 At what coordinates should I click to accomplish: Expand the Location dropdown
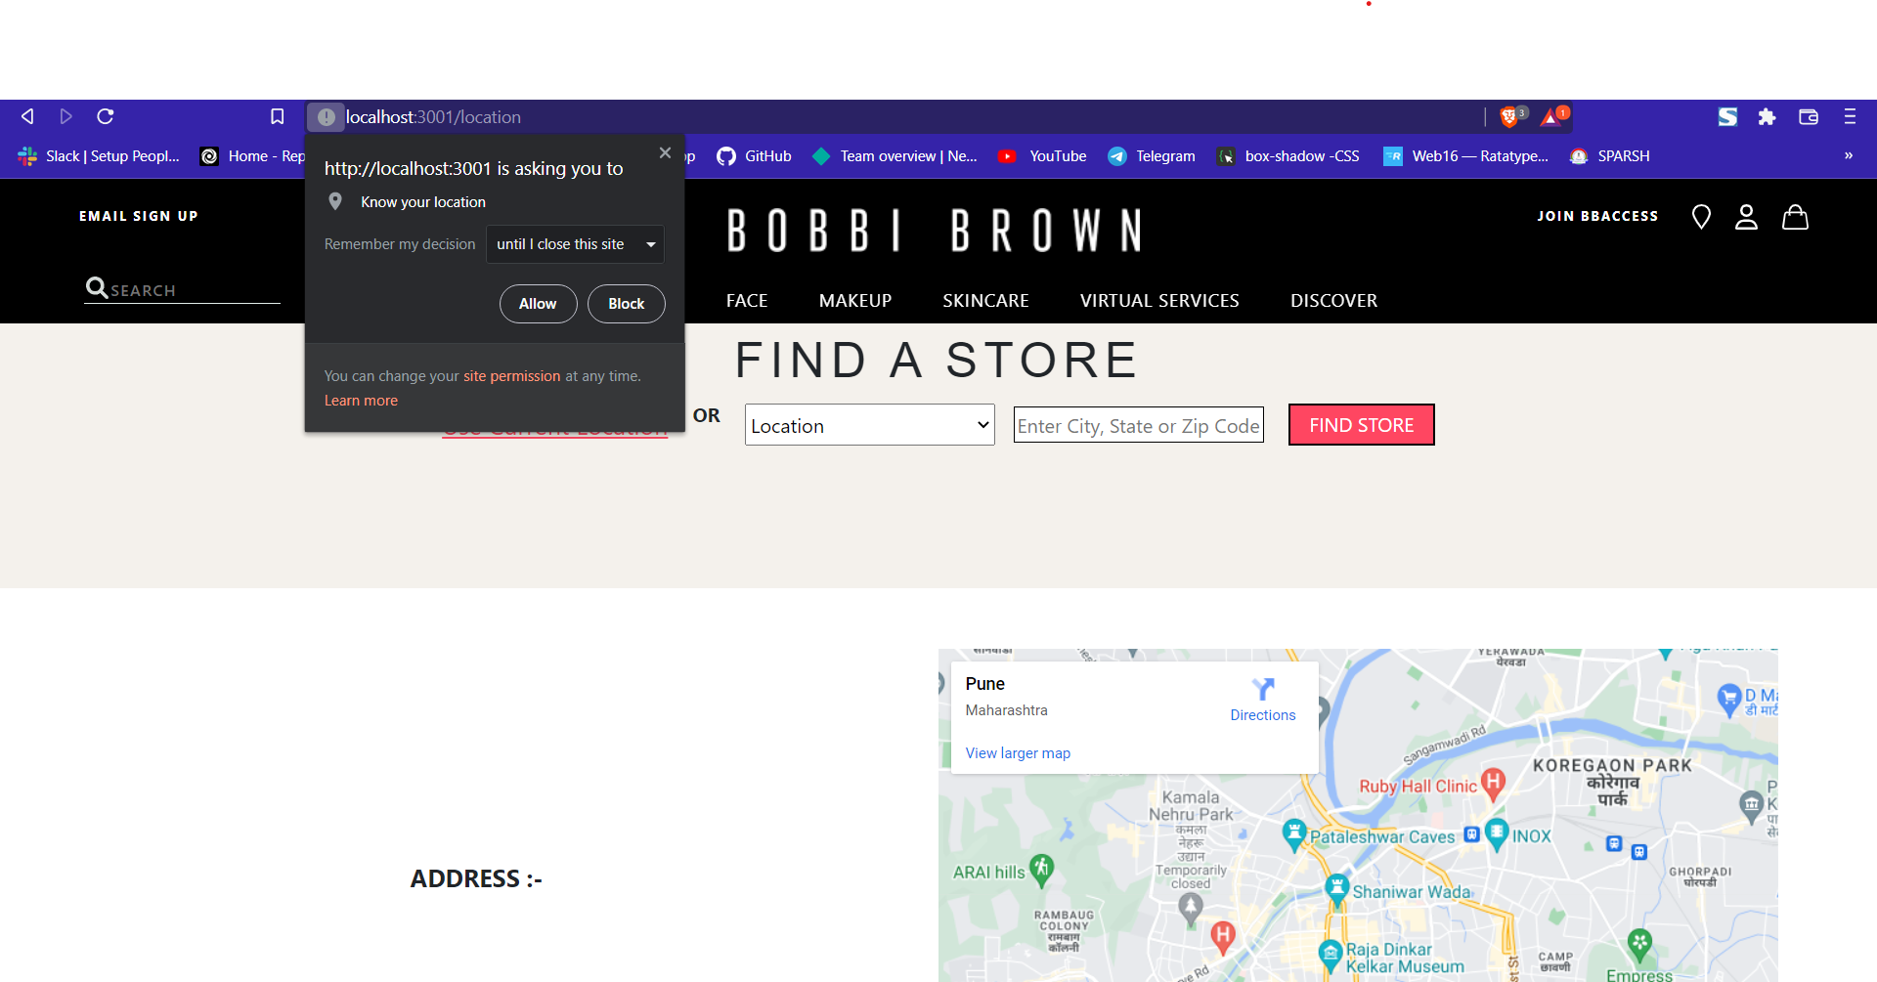tap(870, 425)
